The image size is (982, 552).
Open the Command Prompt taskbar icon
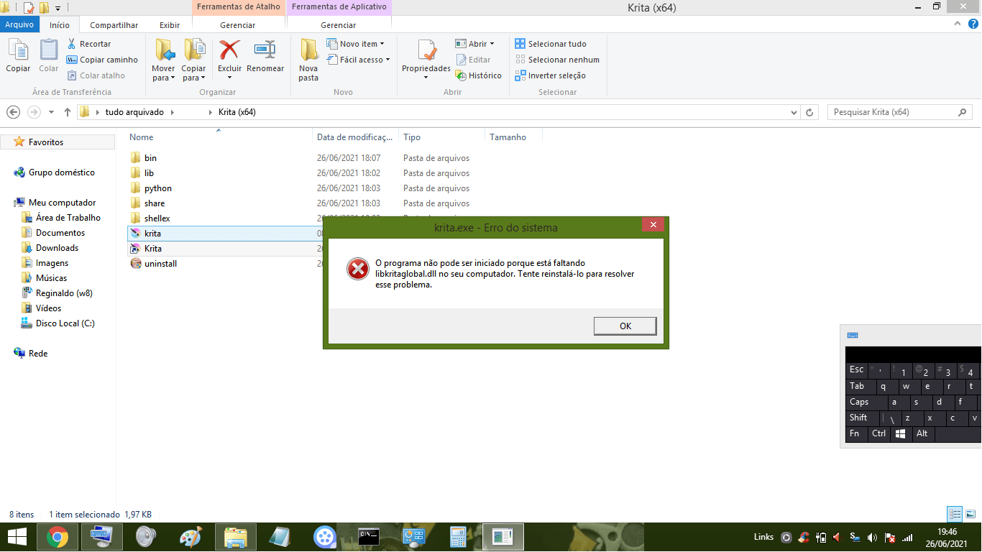coord(369,536)
